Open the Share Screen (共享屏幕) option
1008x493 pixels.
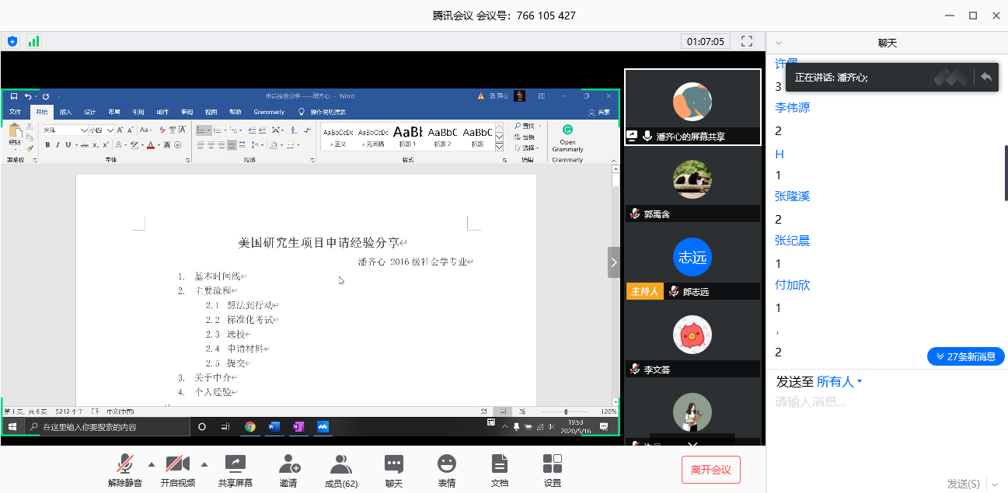point(235,470)
